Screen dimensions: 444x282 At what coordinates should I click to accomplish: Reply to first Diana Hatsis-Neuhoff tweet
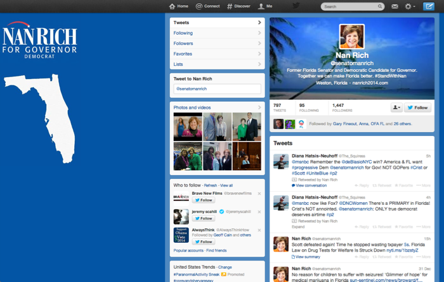(x=362, y=185)
